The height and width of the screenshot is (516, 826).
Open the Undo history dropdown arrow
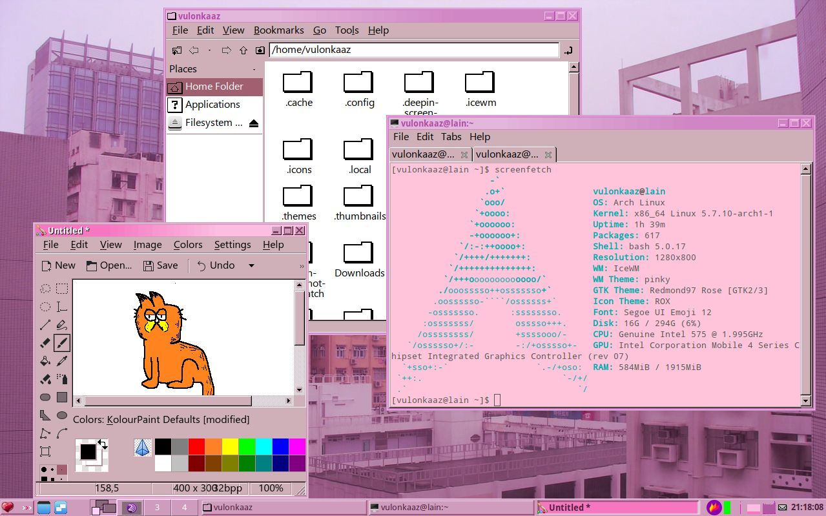251,265
